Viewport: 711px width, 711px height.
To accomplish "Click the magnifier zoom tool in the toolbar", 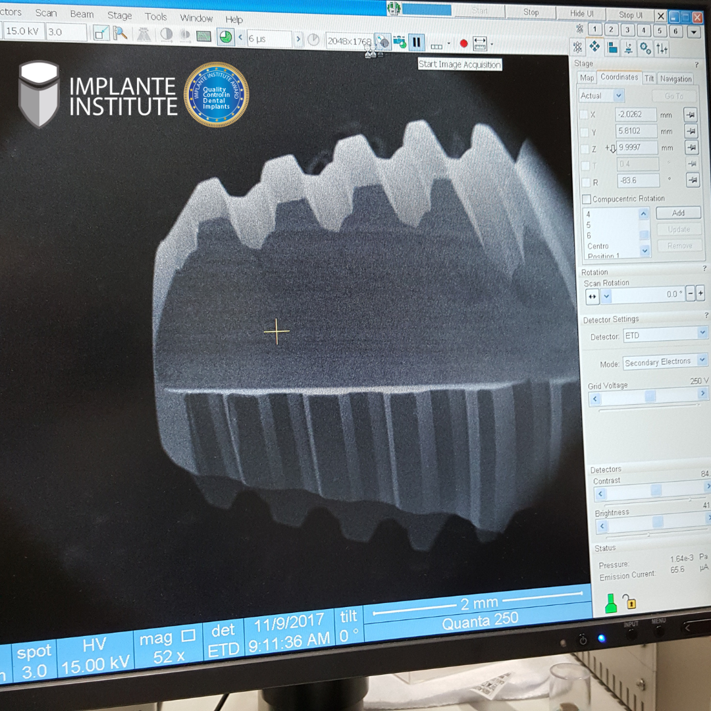I will pyautogui.click(x=120, y=33).
